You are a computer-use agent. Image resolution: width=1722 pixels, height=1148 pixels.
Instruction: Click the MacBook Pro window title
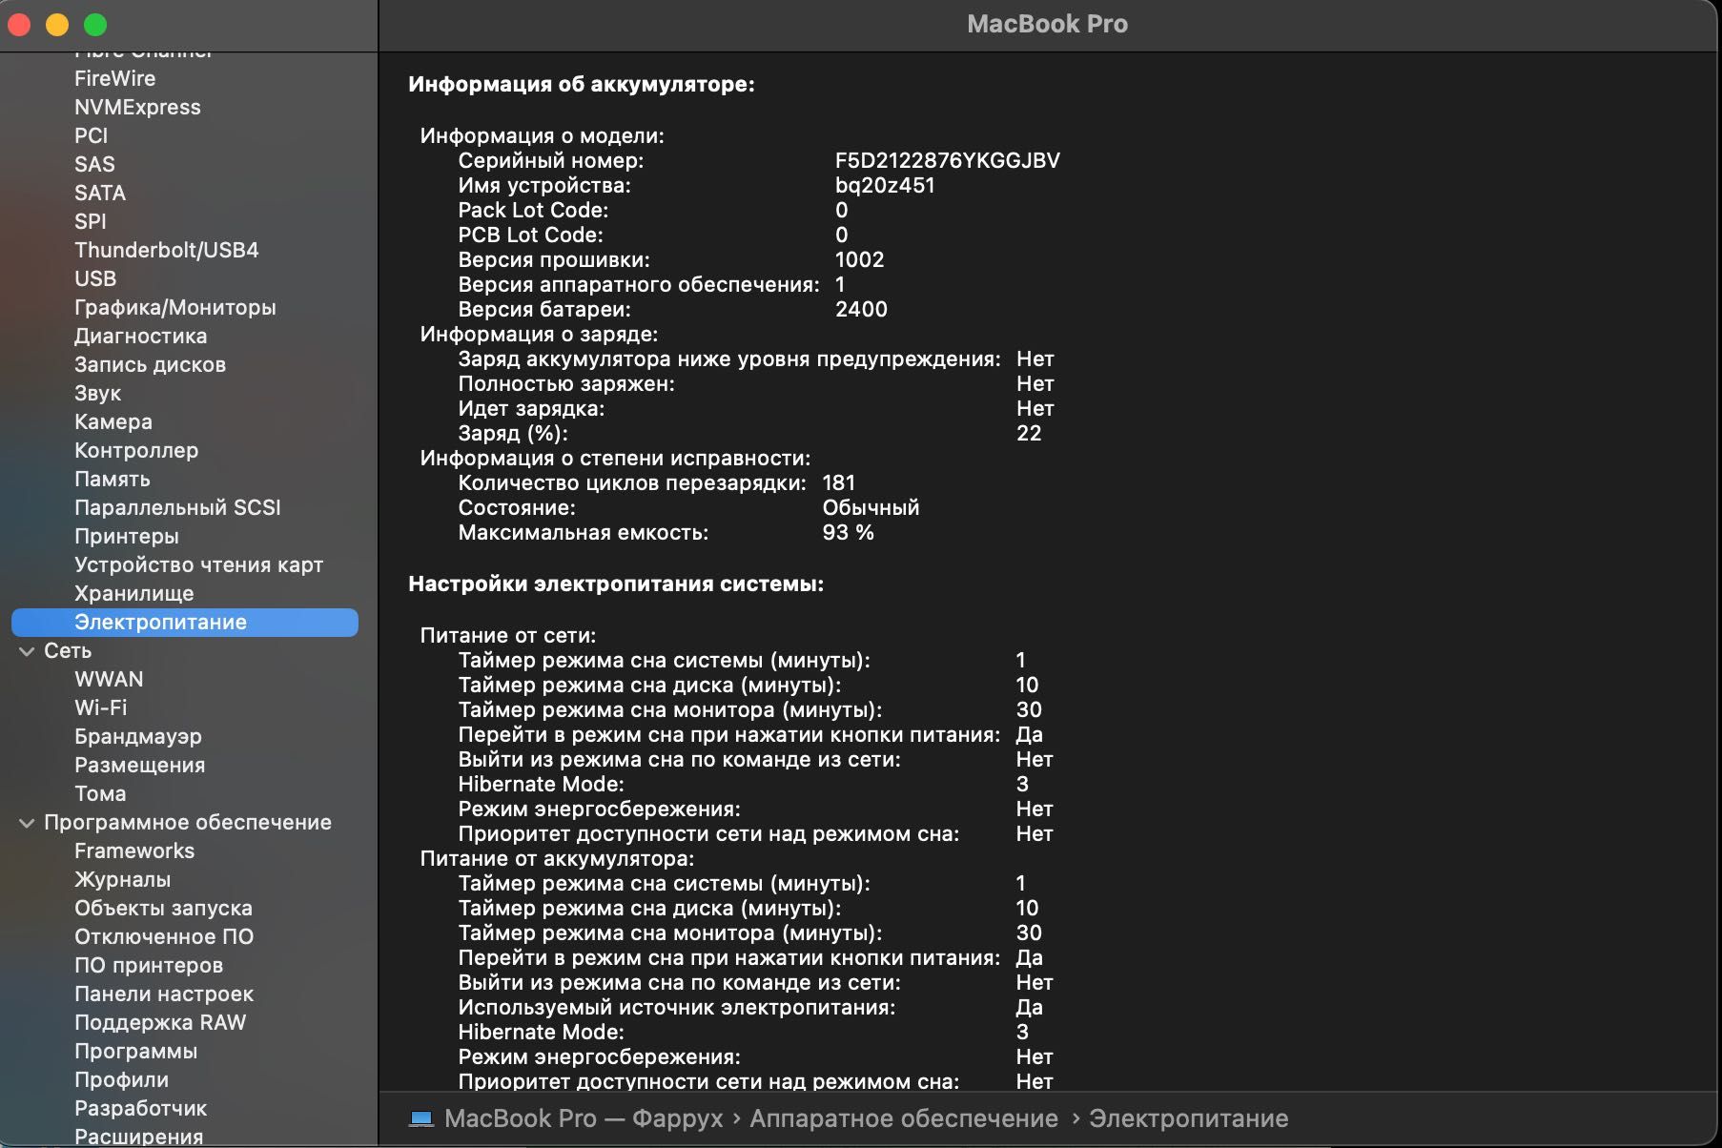1047,24
